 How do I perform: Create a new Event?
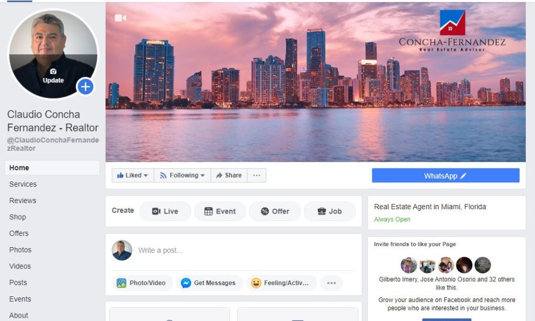(x=220, y=211)
